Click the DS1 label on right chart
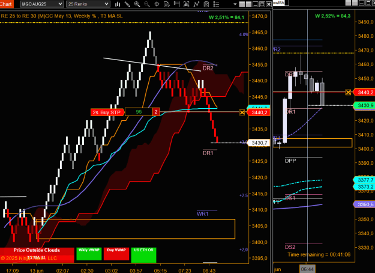 click(x=290, y=198)
